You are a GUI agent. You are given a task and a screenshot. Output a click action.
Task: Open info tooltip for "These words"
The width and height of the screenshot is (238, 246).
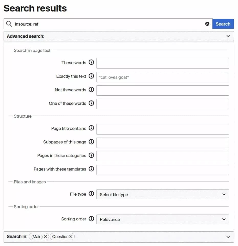pos(91,62)
